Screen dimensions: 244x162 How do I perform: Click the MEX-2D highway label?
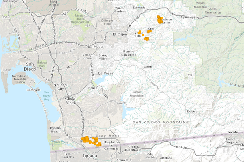click(181, 147)
